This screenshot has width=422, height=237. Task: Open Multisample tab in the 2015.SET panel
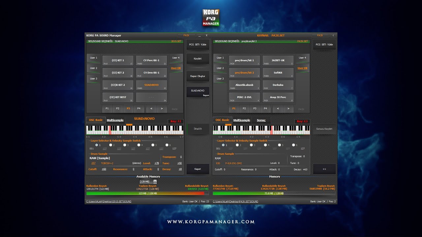point(115,120)
